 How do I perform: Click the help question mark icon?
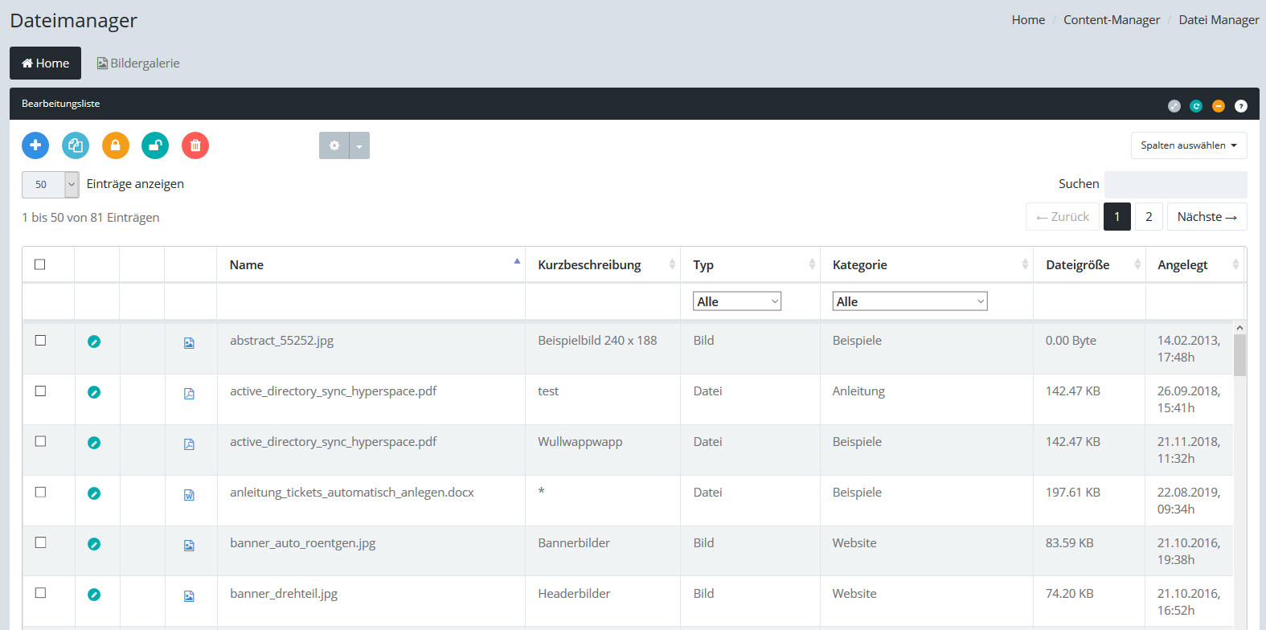pyautogui.click(x=1240, y=106)
